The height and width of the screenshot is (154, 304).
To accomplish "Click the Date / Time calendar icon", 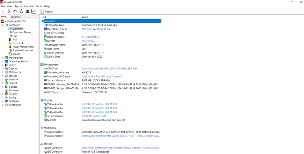I will [45, 57].
